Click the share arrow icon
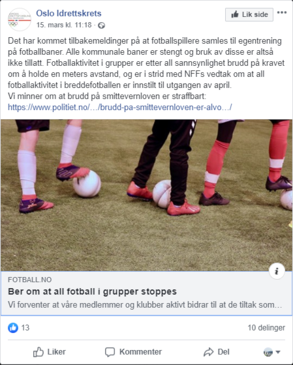 click(208, 352)
